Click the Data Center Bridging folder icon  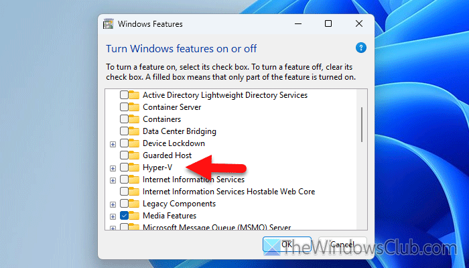click(134, 131)
